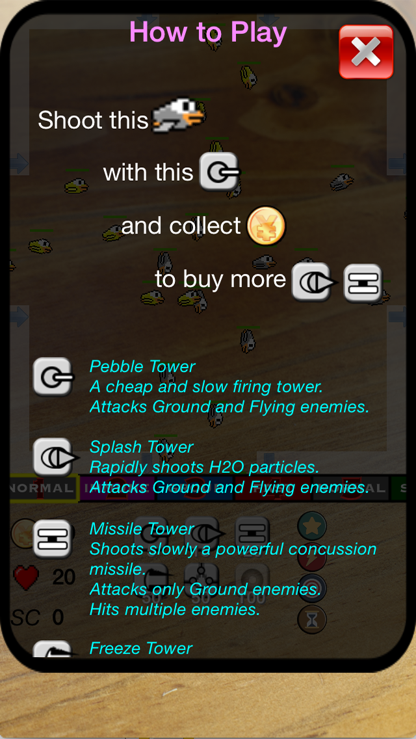Close the How to Play overlay
Viewport: 416px width, 739px height.
pyautogui.click(x=366, y=52)
